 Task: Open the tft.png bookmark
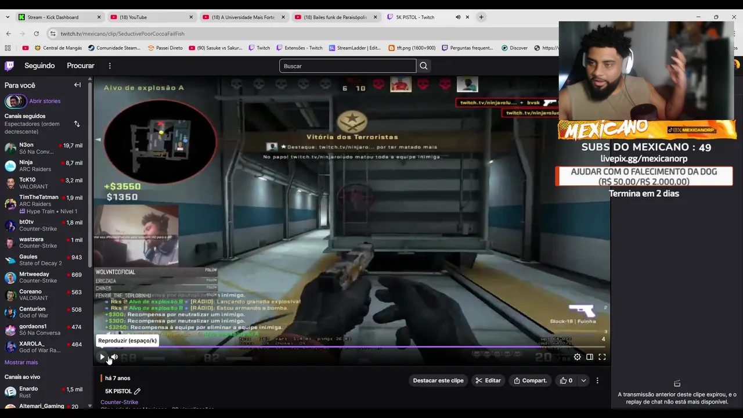tap(412, 48)
